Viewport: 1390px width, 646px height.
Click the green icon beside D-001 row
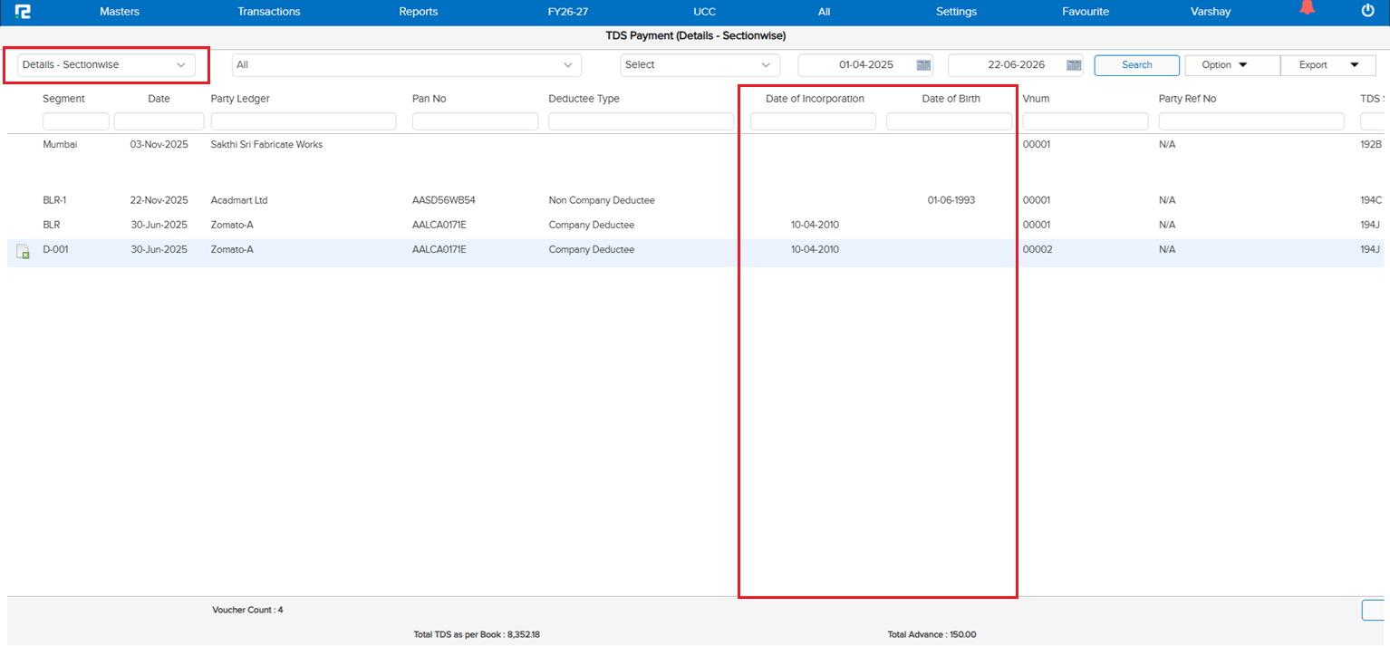[24, 253]
